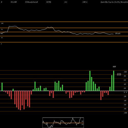Screen dimensions: 128x128
Task: Click the end of the RSI line next to 39.48
Action: 113,34
